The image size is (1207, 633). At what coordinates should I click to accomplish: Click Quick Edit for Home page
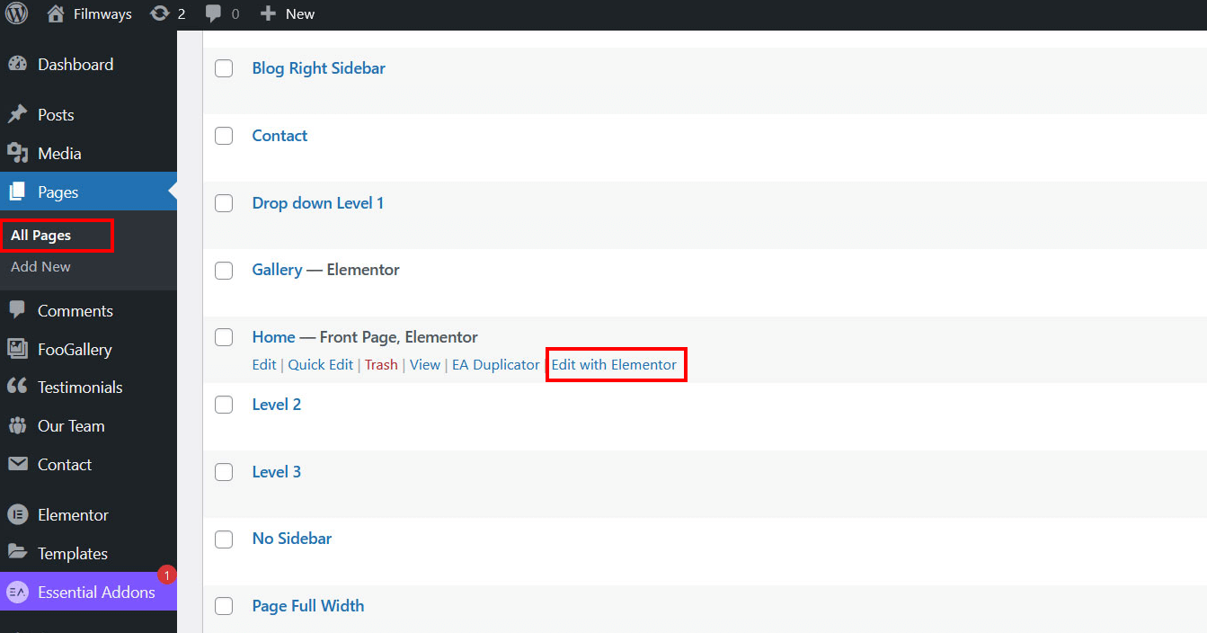click(320, 365)
